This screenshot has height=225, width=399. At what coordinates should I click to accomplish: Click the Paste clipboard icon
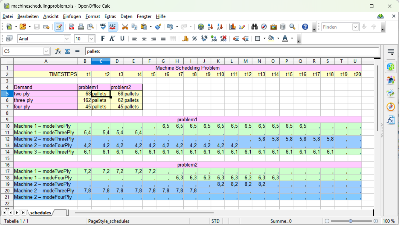click(x=144, y=27)
